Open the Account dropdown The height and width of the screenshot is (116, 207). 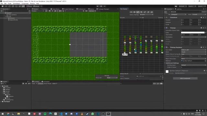(x=182, y=6)
